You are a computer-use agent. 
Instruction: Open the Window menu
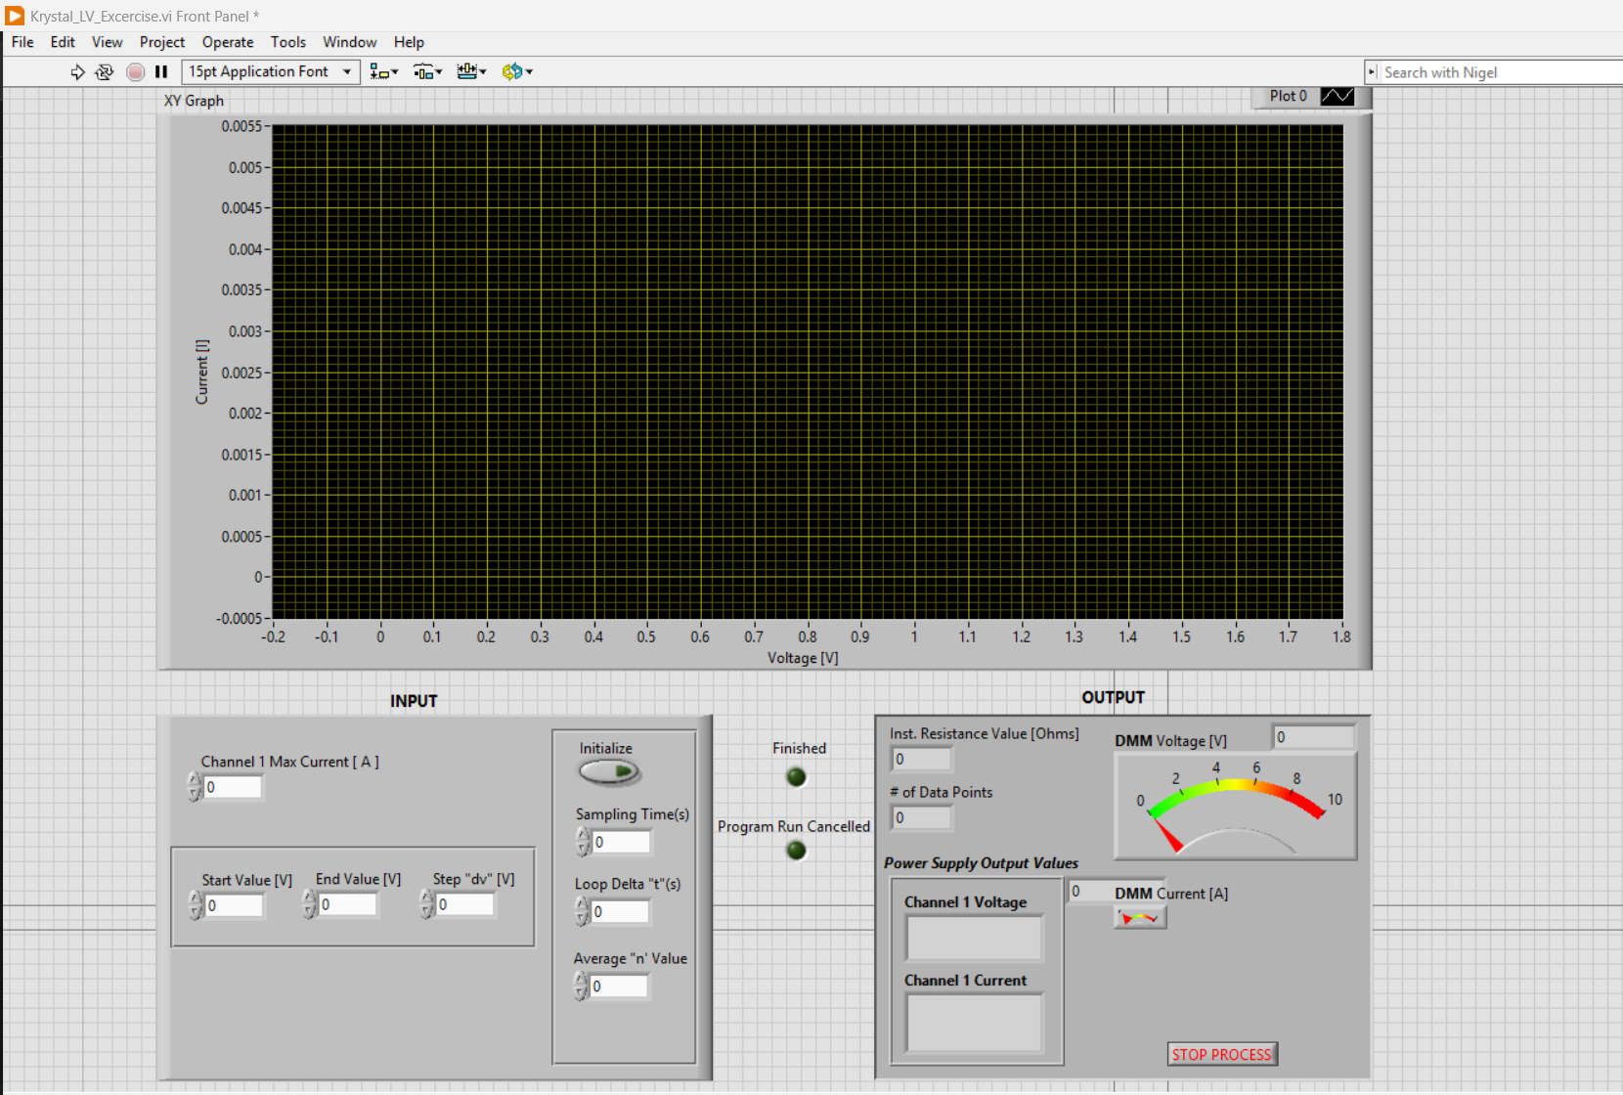[x=350, y=42]
